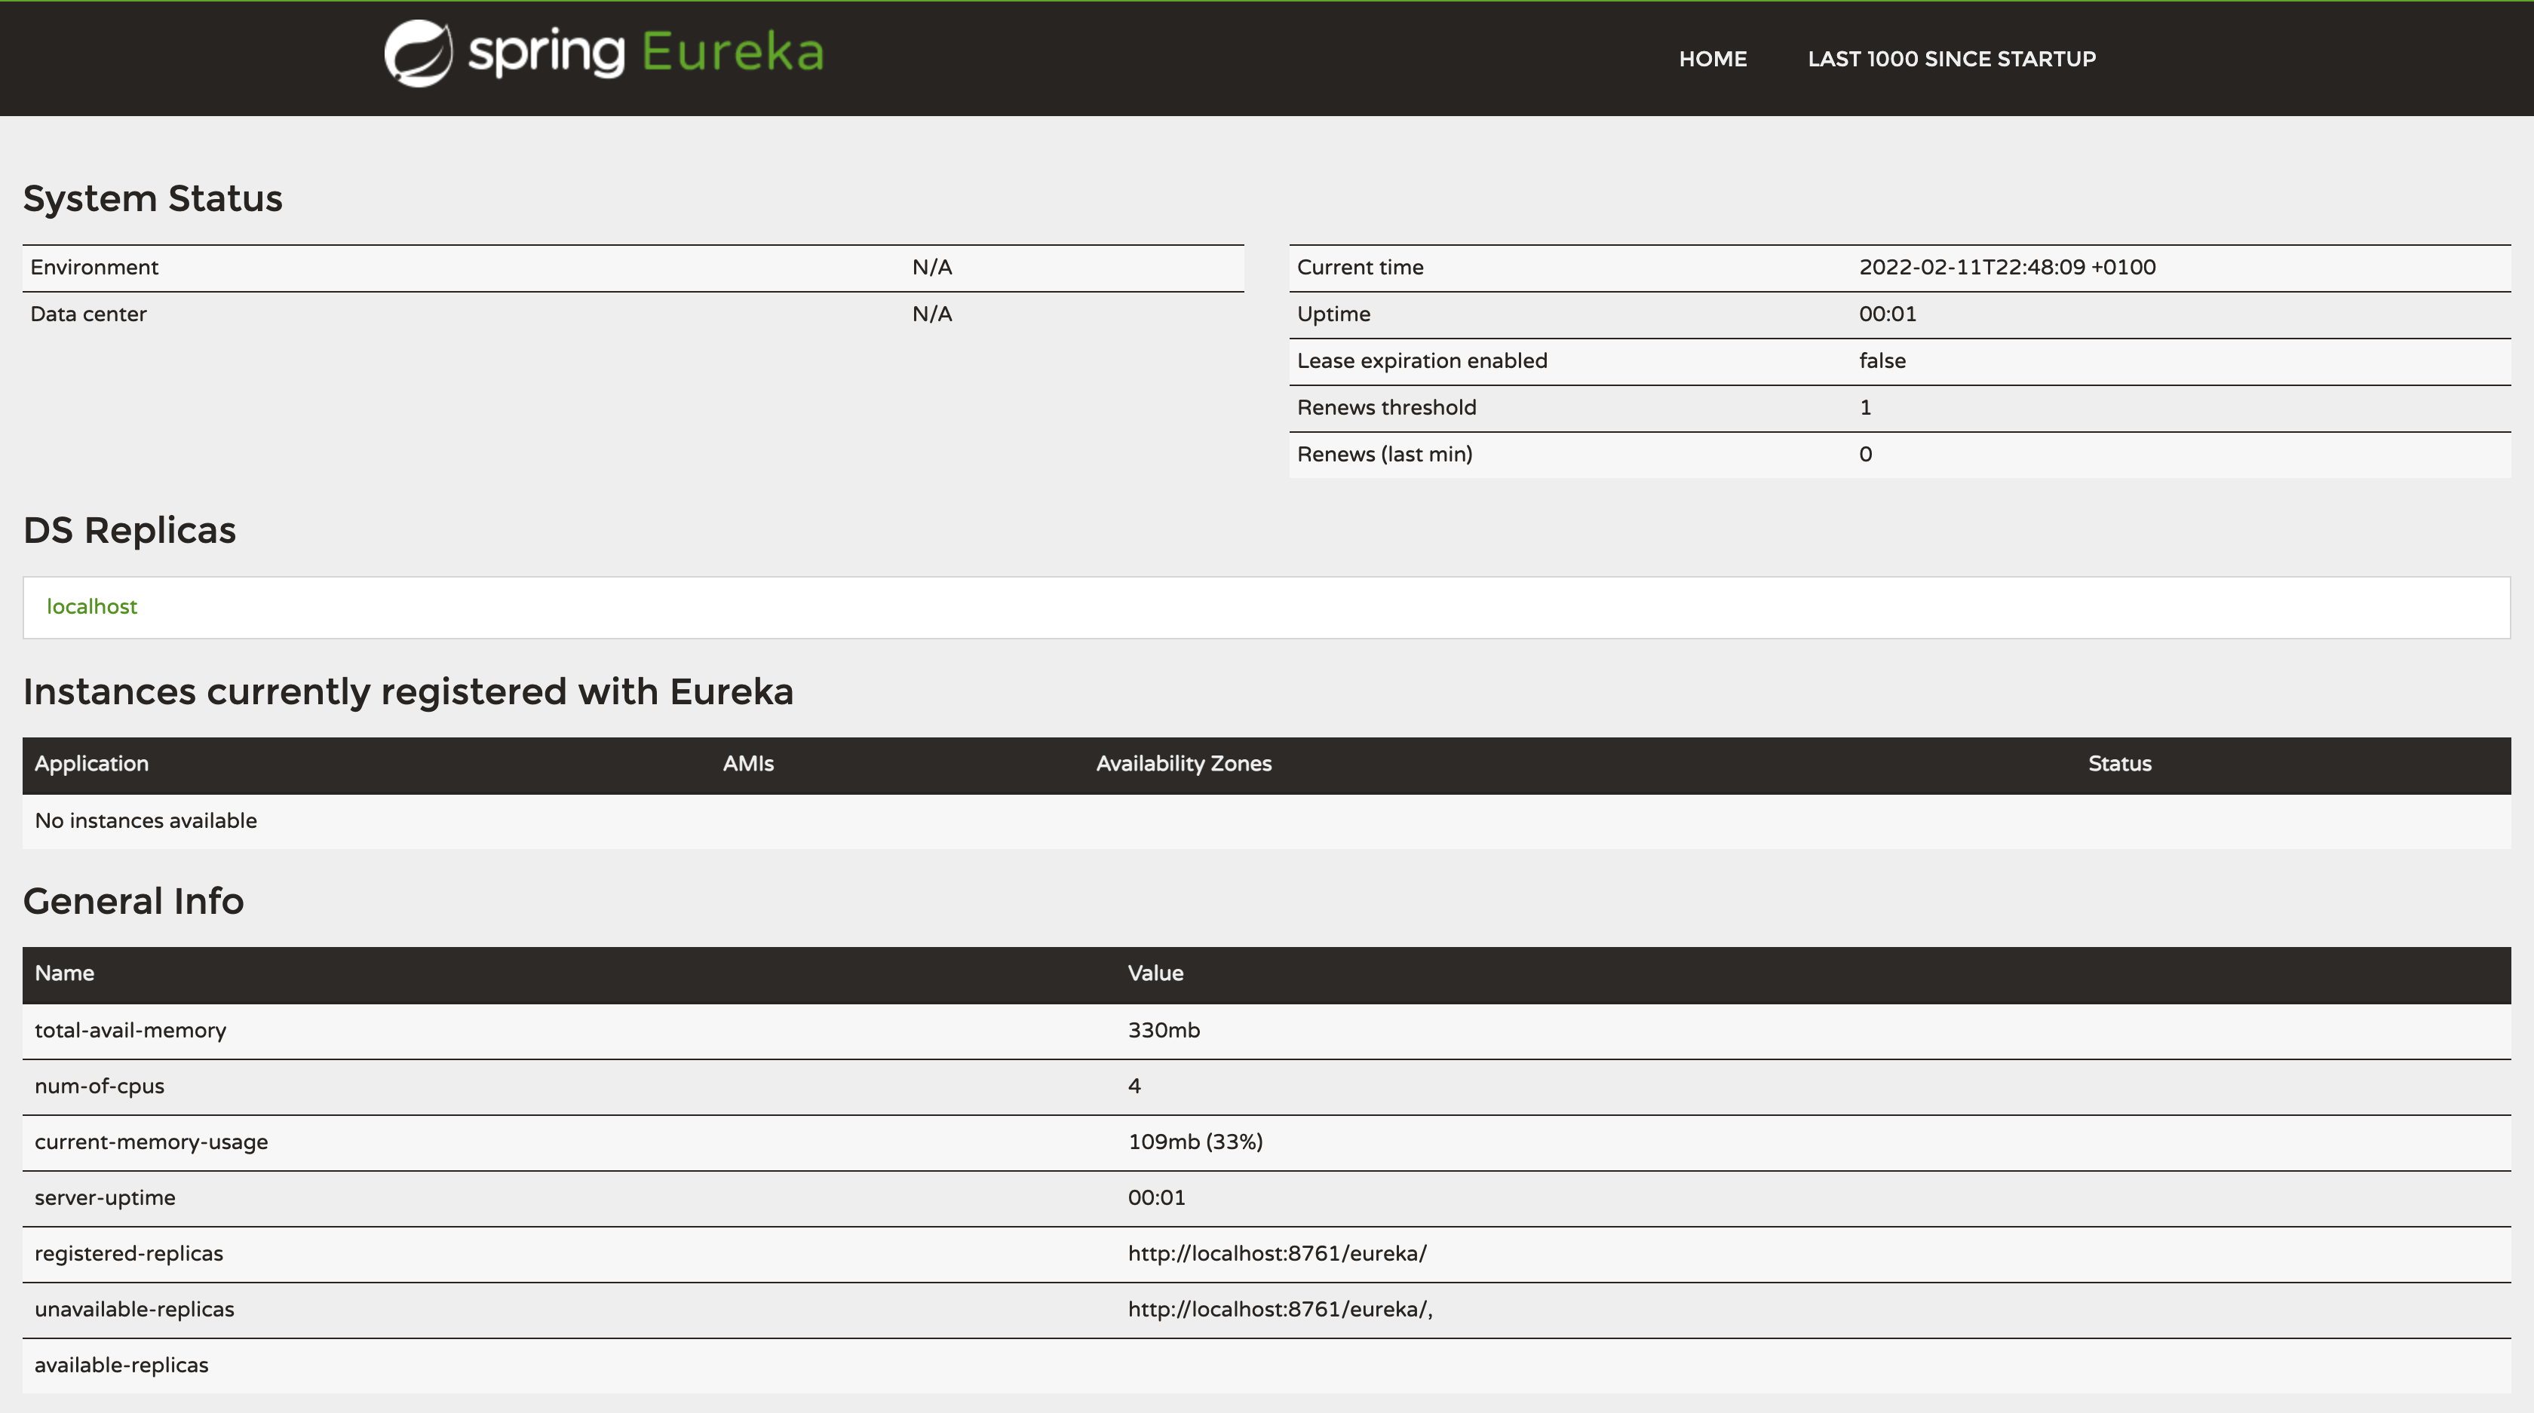2534x1413 pixels.
Task: Select the 330mb memory value
Action: [1164, 1031]
